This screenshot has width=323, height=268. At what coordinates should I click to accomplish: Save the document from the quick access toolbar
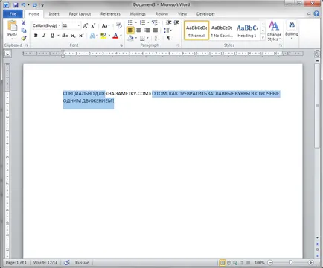[x=16, y=5]
